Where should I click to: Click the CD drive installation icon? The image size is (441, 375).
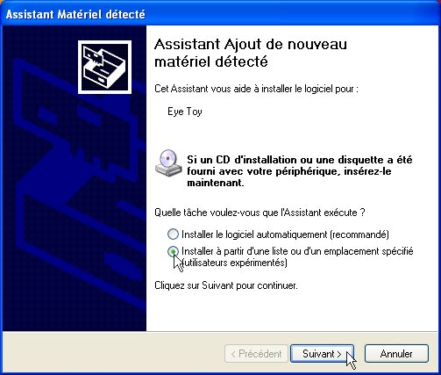(168, 163)
